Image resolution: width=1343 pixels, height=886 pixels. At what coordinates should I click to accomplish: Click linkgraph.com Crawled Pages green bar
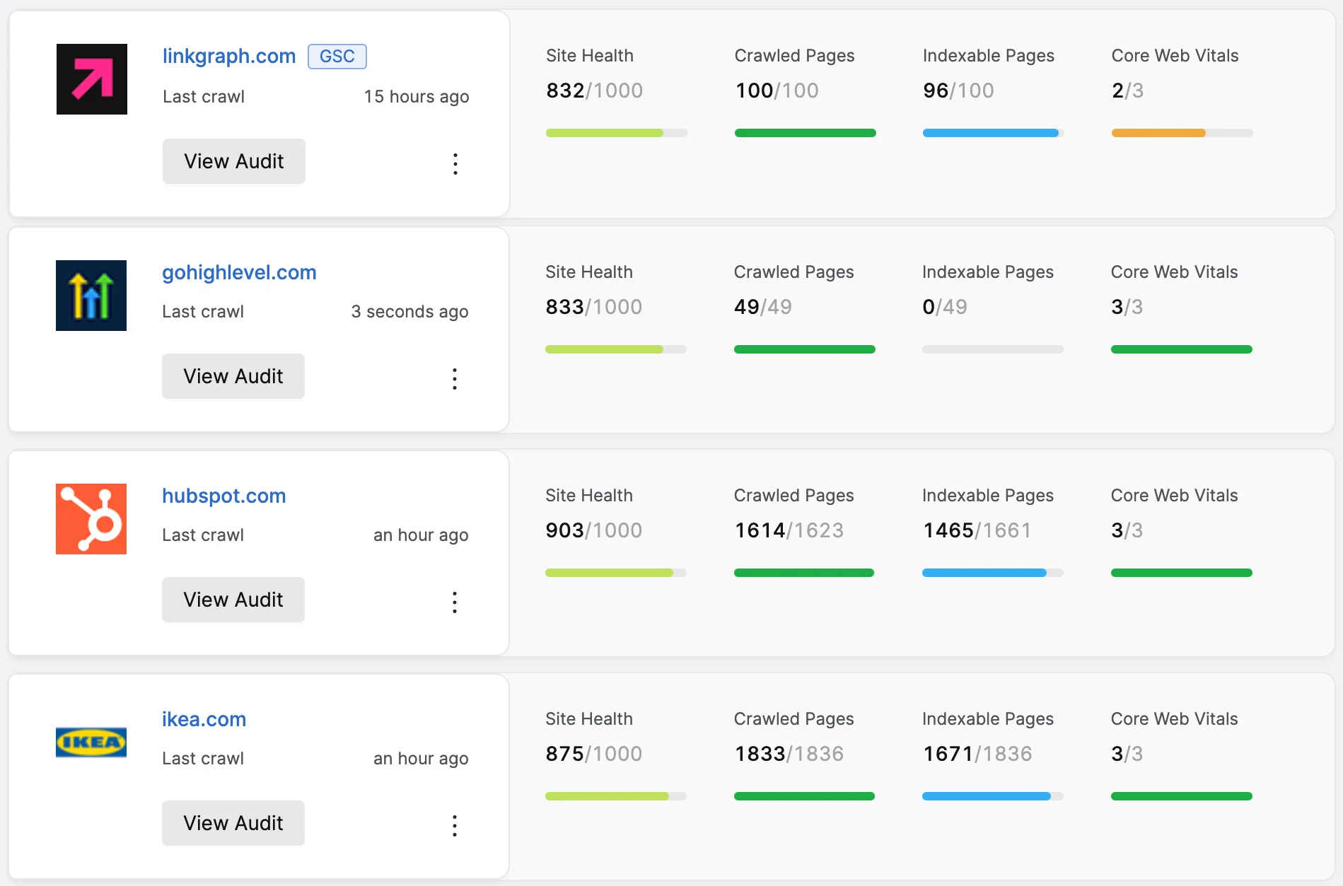pos(806,133)
